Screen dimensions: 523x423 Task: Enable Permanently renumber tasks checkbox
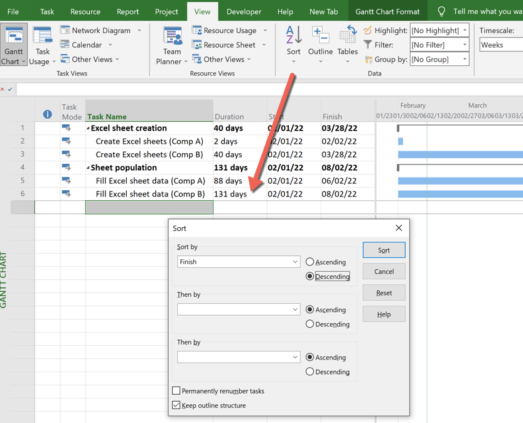pyautogui.click(x=176, y=390)
